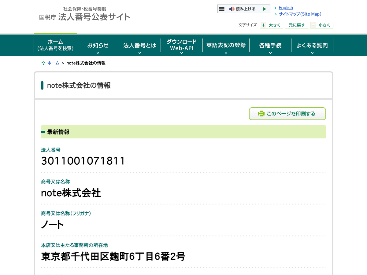Open the ダウンロード Web-API menu

(182, 45)
